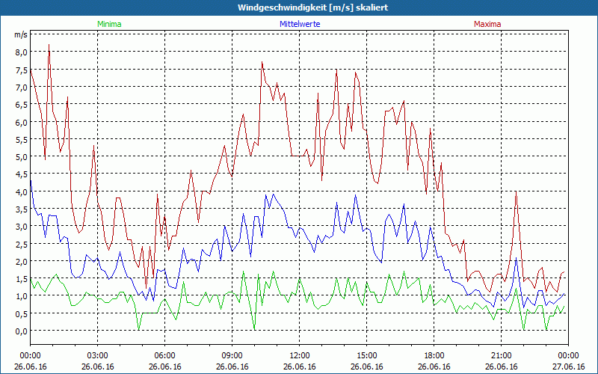Click the 4,5 y-axis value
598x374 pixels.
(22, 174)
